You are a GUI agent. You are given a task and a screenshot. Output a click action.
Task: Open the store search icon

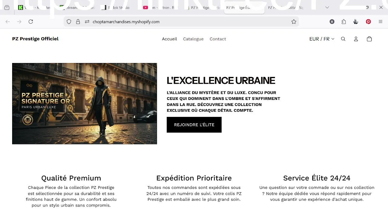pyautogui.click(x=343, y=39)
